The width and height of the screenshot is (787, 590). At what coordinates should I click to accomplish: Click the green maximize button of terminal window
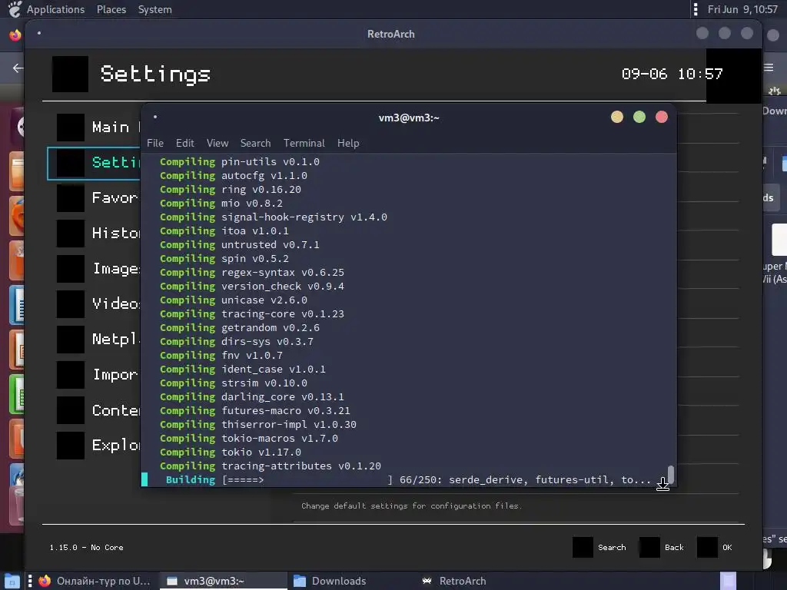(x=639, y=117)
